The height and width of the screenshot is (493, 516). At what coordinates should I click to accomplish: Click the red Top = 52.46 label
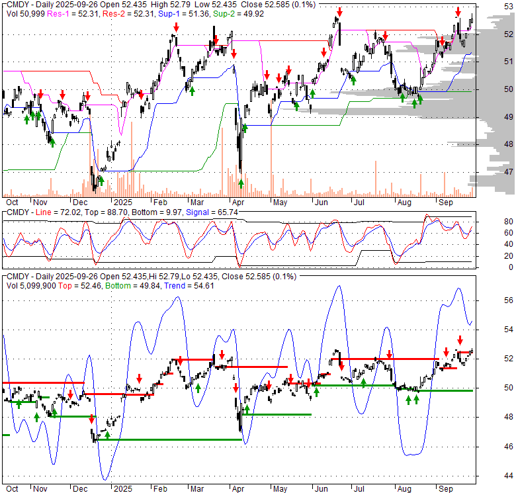(x=79, y=286)
